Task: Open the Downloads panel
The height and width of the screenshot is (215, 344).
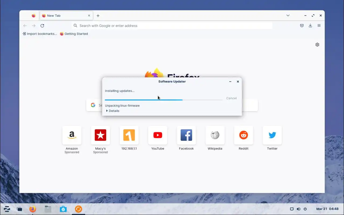Action: coord(310,26)
